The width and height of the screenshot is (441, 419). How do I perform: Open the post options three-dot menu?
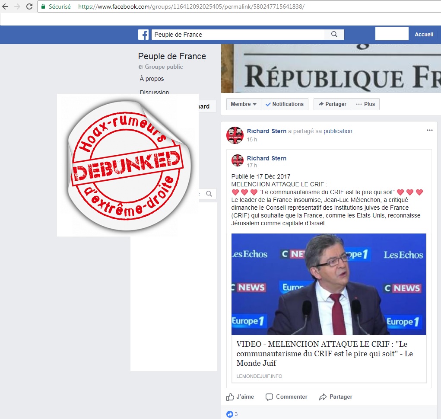pos(429,130)
